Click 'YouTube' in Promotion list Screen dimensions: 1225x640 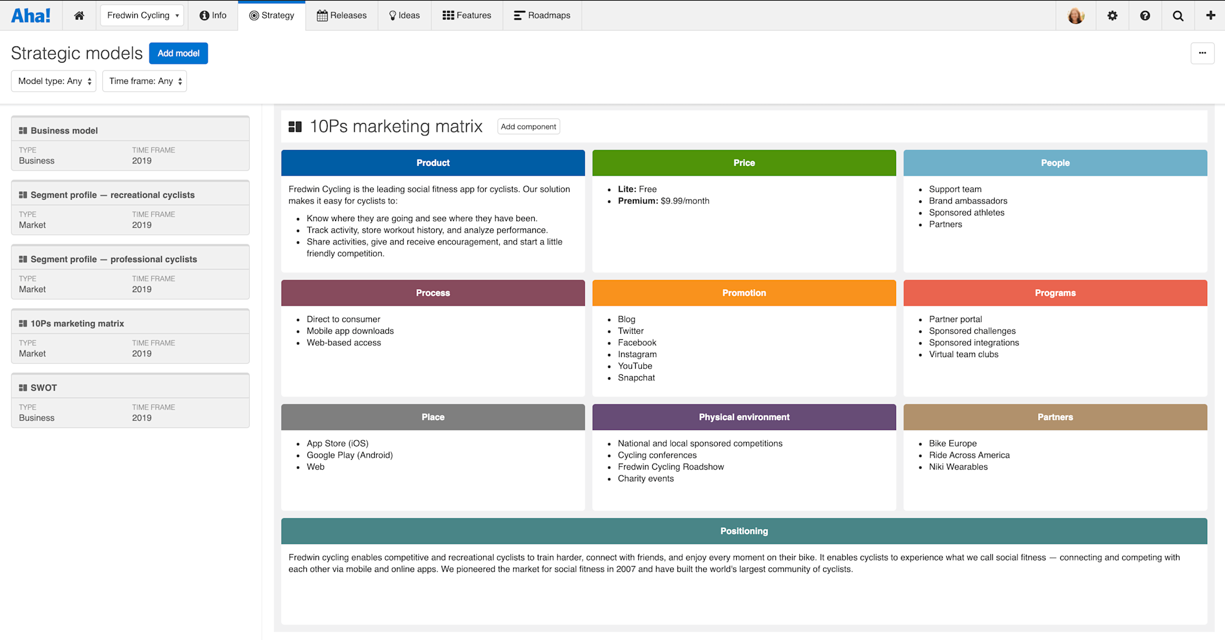tap(635, 366)
